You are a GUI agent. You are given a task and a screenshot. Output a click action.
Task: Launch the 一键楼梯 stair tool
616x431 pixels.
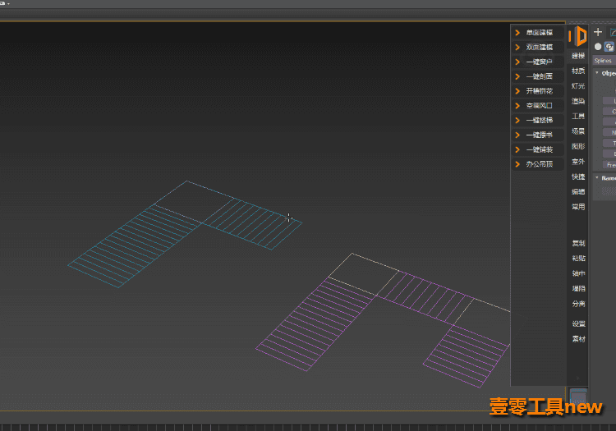click(538, 120)
